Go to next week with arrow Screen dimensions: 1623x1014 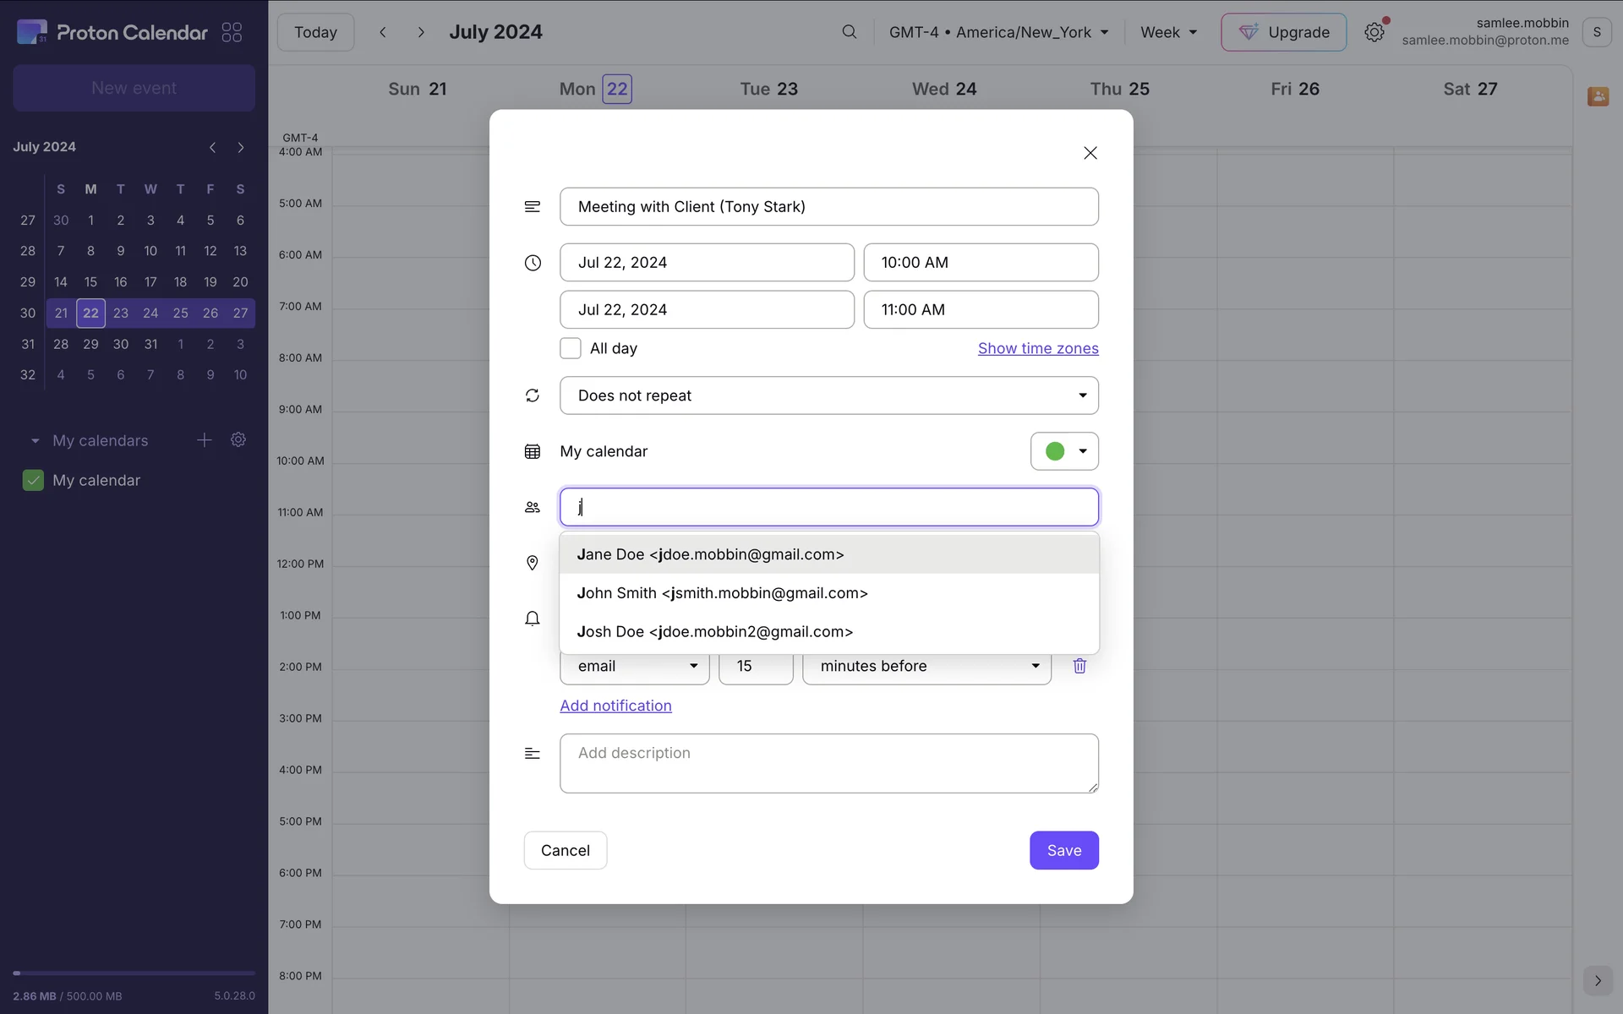coord(420,32)
